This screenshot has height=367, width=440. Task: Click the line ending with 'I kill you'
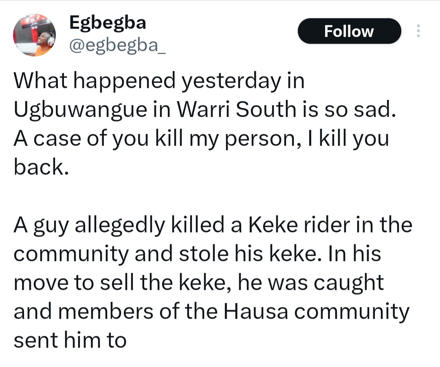click(x=201, y=139)
